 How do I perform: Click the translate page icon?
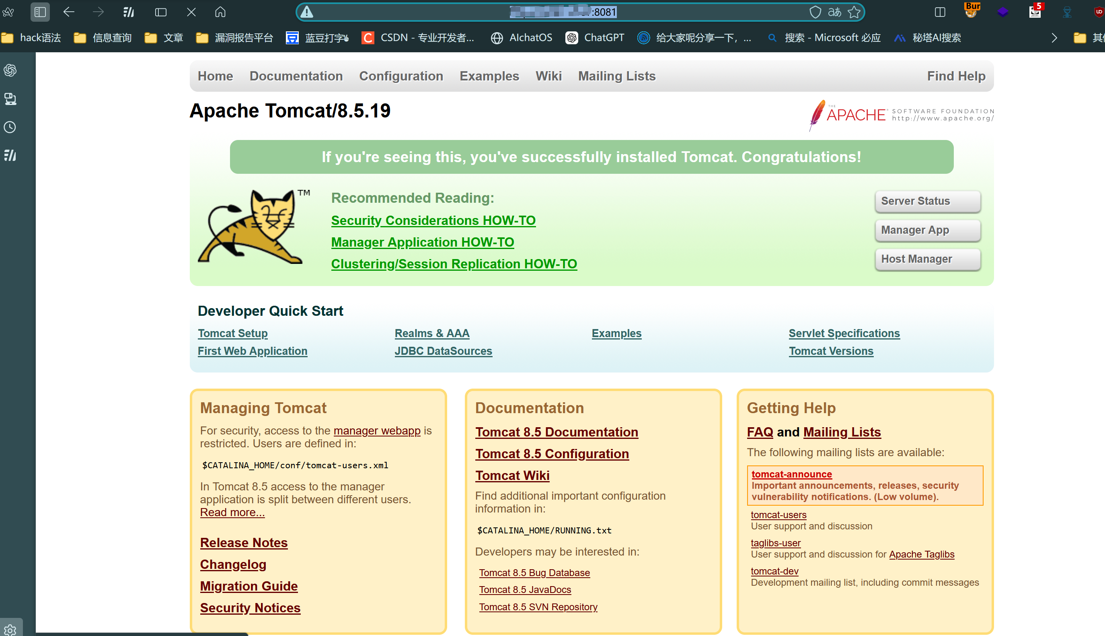(x=834, y=12)
